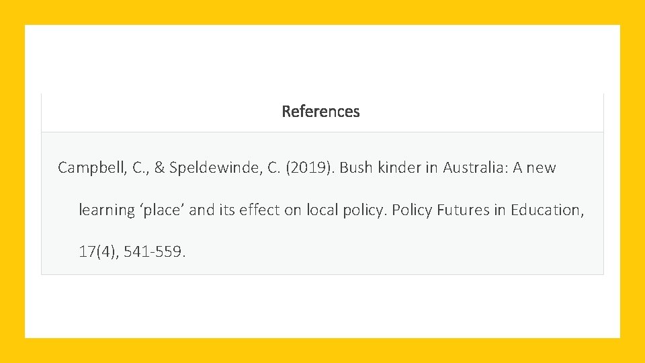Click the initial C. after Speldewinde
645x363 pixels.
275,168
